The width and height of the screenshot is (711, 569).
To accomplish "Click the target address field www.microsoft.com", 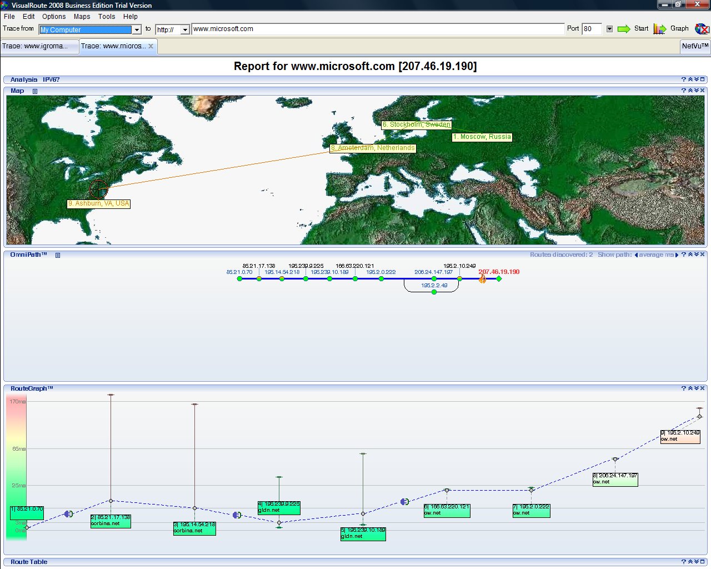I will click(x=378, y=29).
